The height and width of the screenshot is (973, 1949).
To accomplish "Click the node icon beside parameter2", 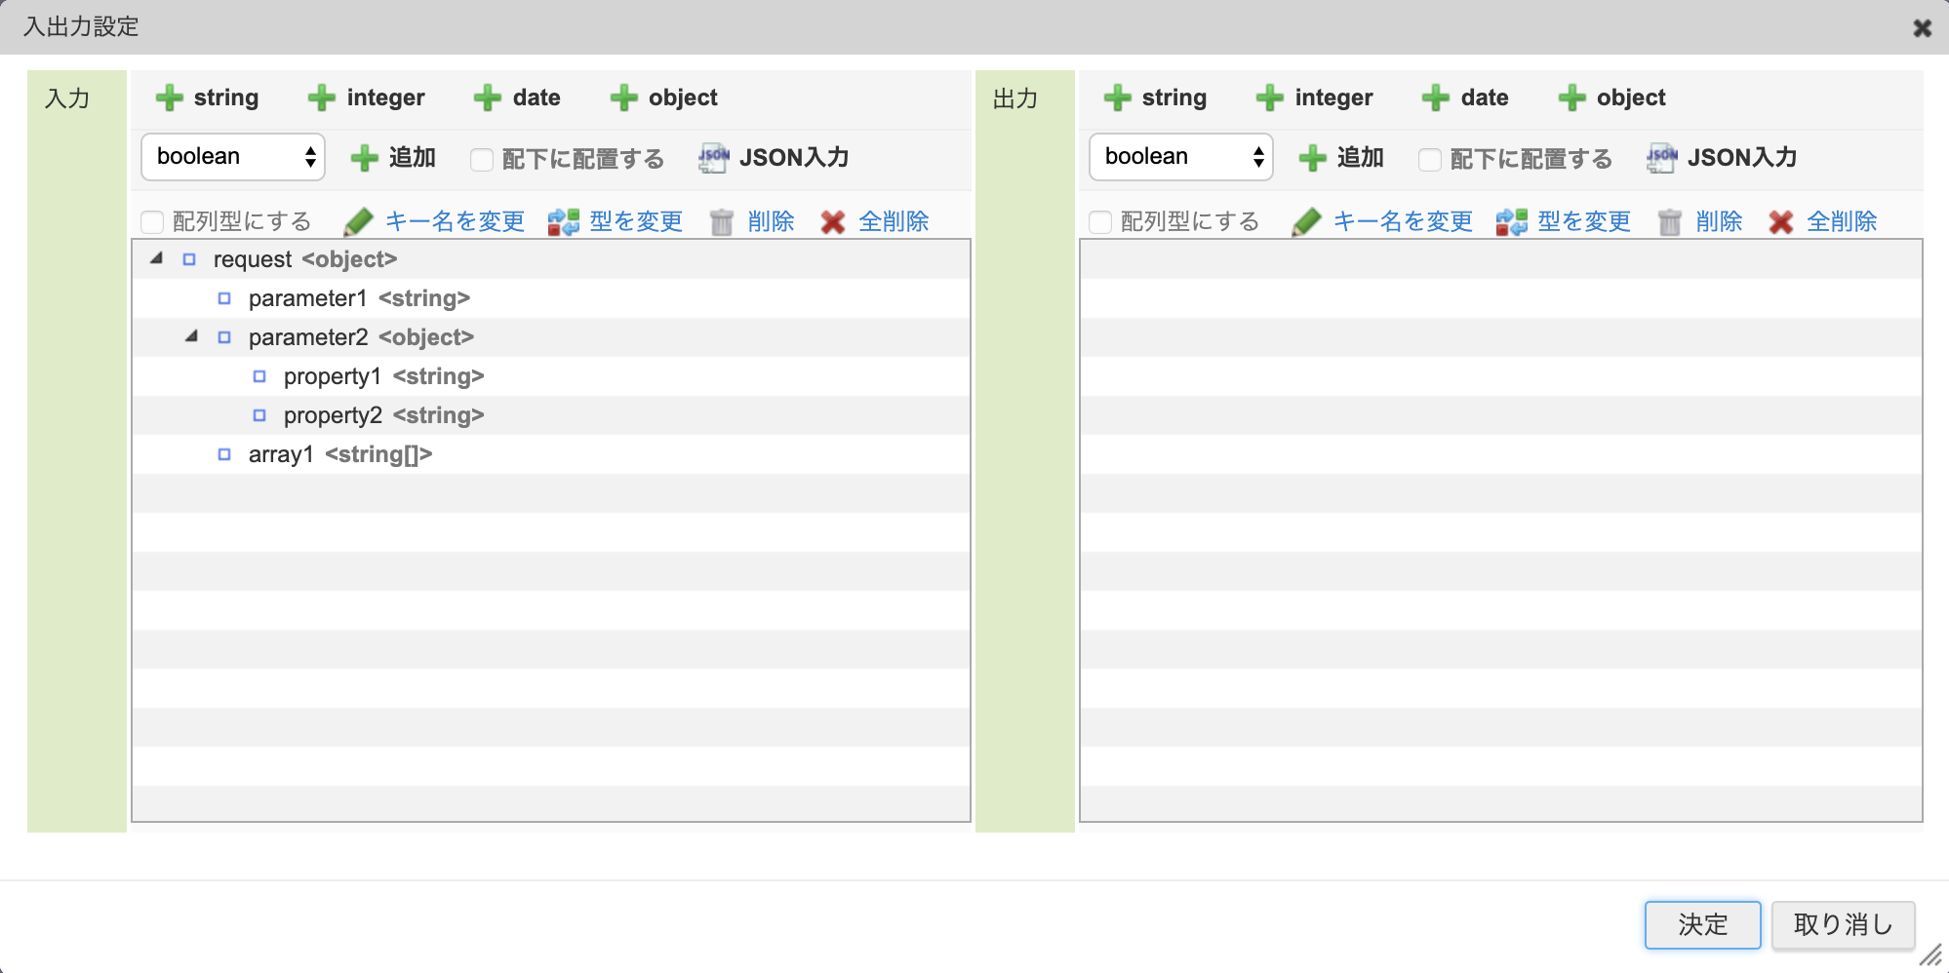I will (224, 337).
